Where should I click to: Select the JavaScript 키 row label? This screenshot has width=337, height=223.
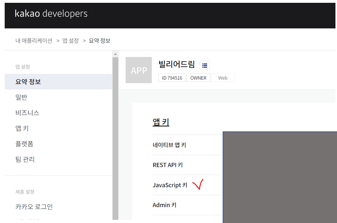170,185
